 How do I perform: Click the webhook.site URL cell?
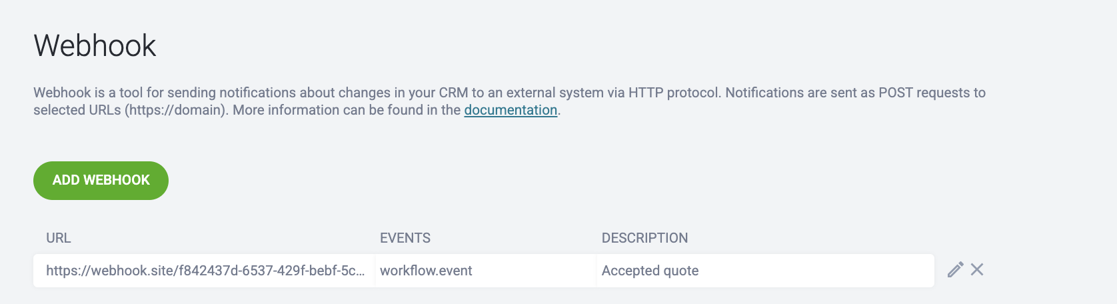tap(205, 271)
